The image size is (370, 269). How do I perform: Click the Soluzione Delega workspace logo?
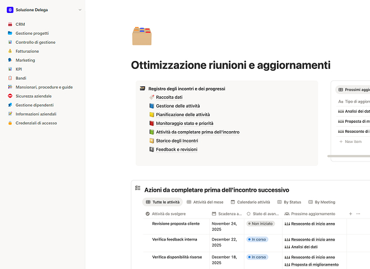coord(10,10)
